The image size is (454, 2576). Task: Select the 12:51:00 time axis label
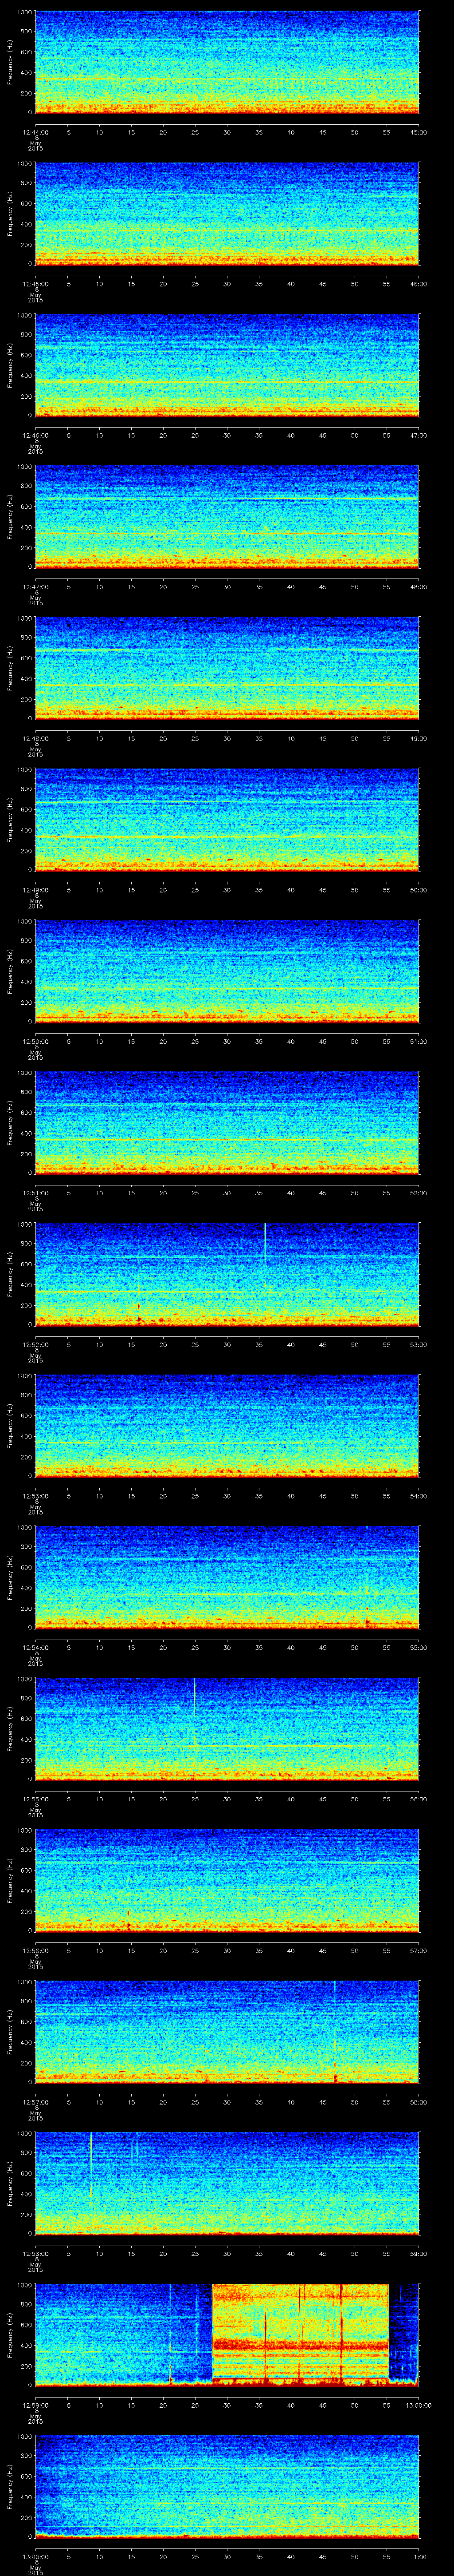[x=35, y=1193]
